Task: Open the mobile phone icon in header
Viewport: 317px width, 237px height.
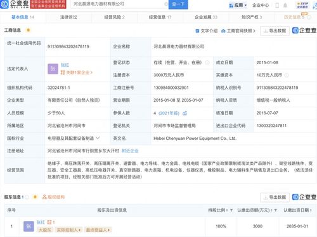Action: tap(277, 5)
